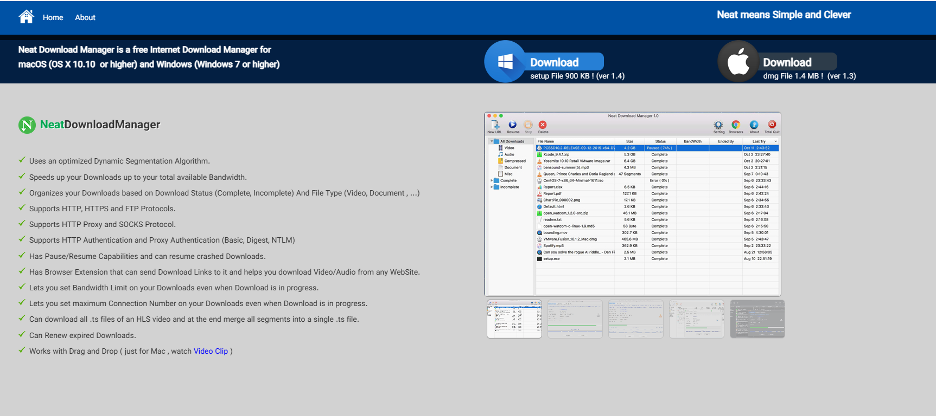Screen dimensions: 936x416
Task: Select the PCBSD10.2-RELEASE download row
Action: pos(657,148)
